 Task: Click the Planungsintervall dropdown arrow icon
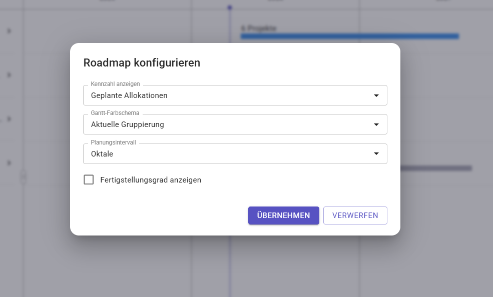click(376, 153)
